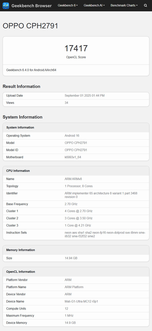Click the Model ID value OPPO CPH2791
Image resolution: width=152 pixels, height=331 pixels.
point(76,150)
